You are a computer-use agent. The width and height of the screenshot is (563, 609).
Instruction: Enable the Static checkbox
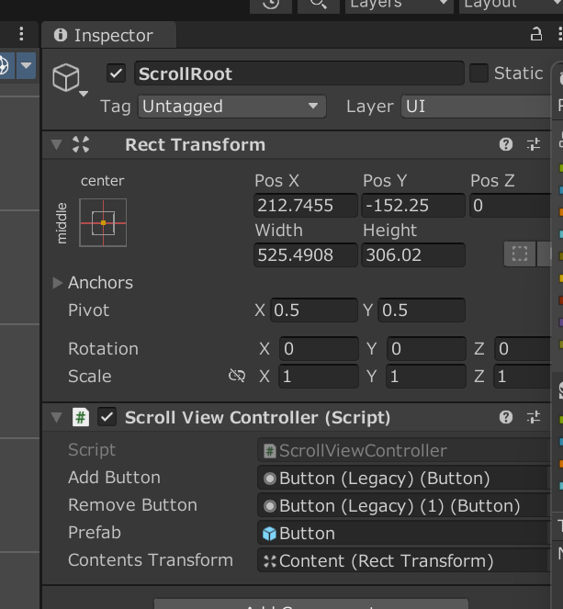479,73
